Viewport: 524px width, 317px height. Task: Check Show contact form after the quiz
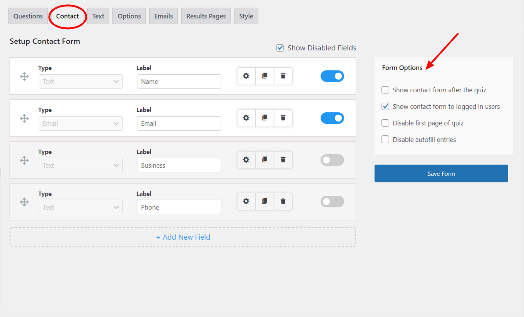tap(385, 90)
